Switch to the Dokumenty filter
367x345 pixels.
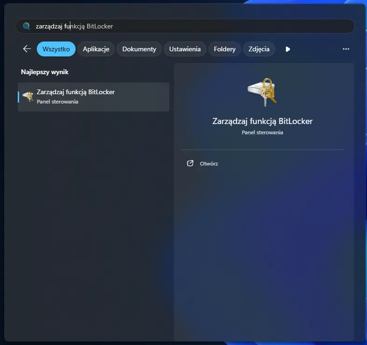(x=139, y=49)
